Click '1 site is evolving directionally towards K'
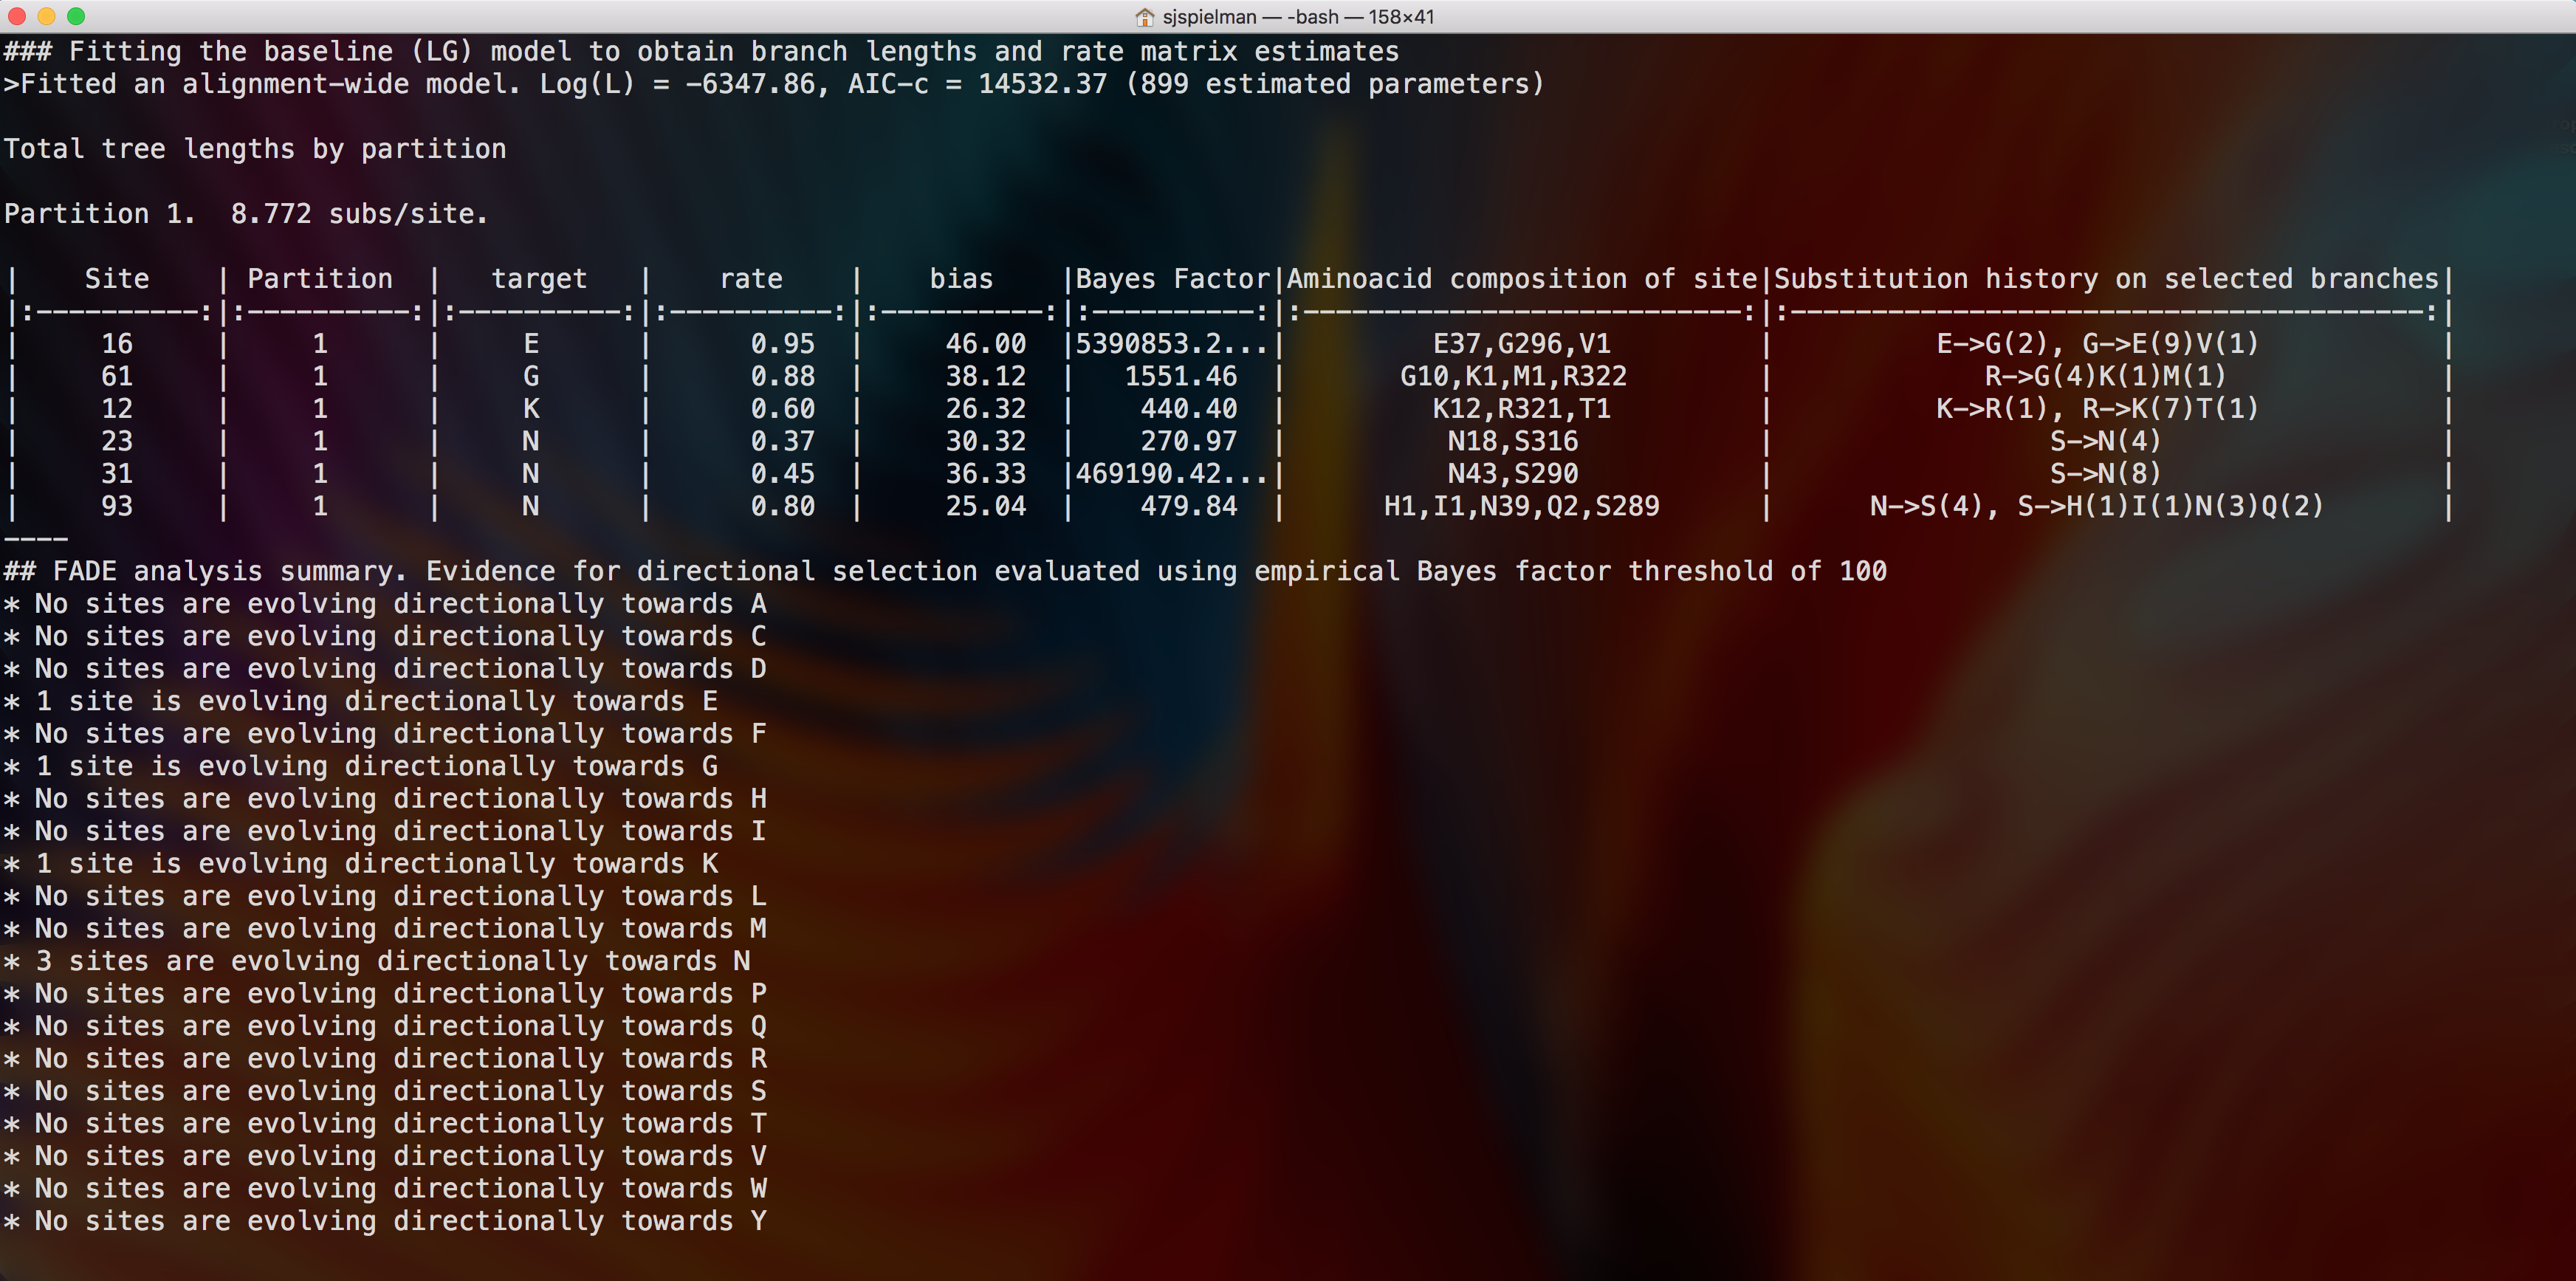The image size is (2576, 1281). [x=361, y=864]
